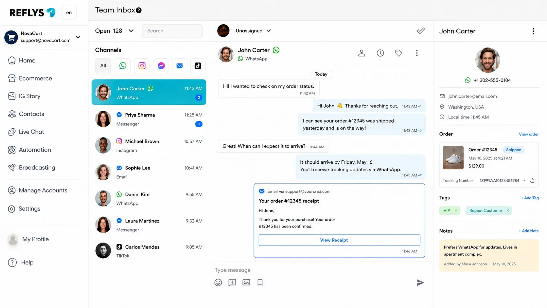
Task: Open the clock snooze icon in chat header
Action: (x=380, y=53)
